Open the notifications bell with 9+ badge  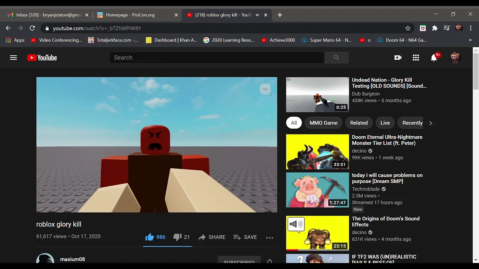point(434,57)
